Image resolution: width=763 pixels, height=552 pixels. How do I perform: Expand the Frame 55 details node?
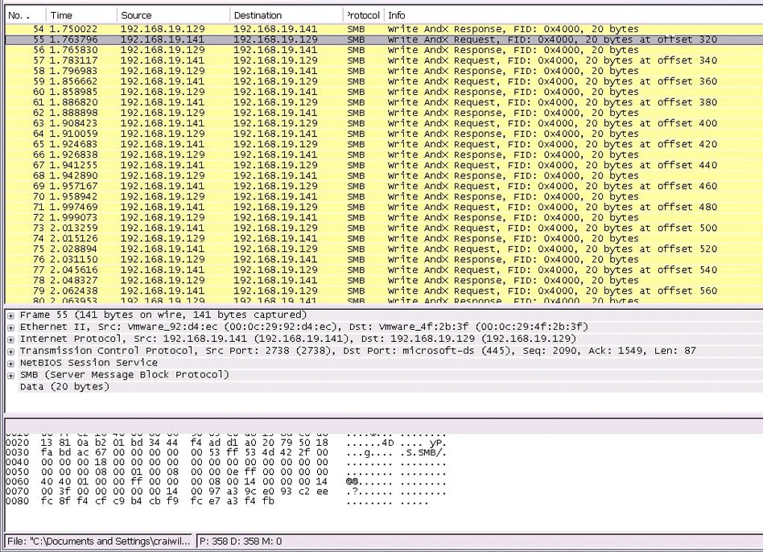pos(10,315)
